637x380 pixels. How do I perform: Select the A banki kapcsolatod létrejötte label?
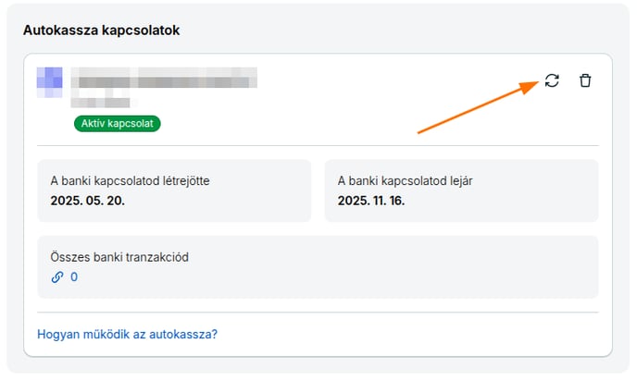coord(130,180)
